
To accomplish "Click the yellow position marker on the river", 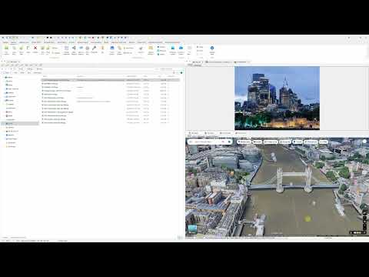I will pyautogui.click(x=307, y=219).
